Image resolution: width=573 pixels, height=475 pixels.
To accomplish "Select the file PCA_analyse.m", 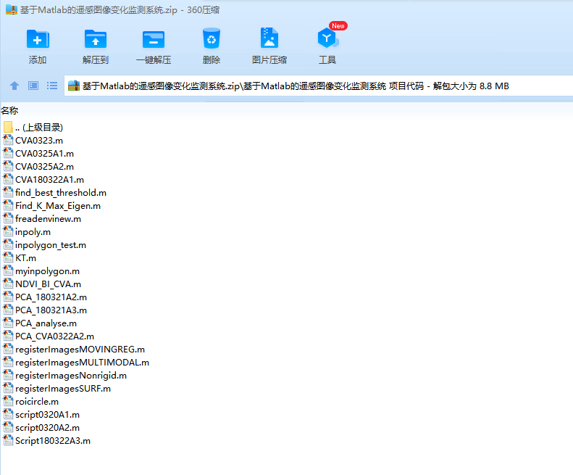I will point(46,323).
